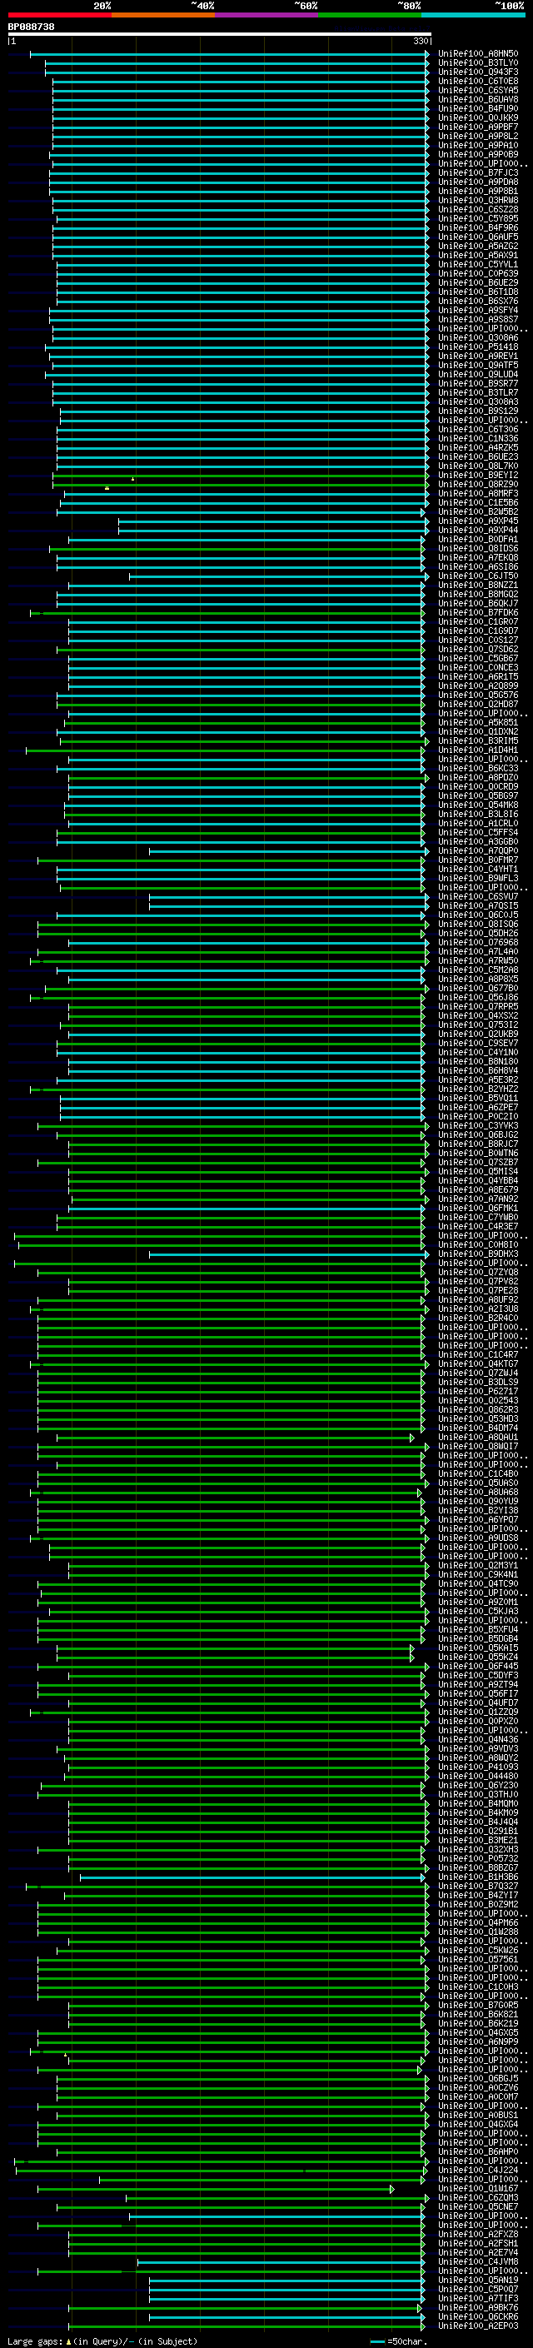Open hit UniRef100_Q943F3

tap(478, 72)
